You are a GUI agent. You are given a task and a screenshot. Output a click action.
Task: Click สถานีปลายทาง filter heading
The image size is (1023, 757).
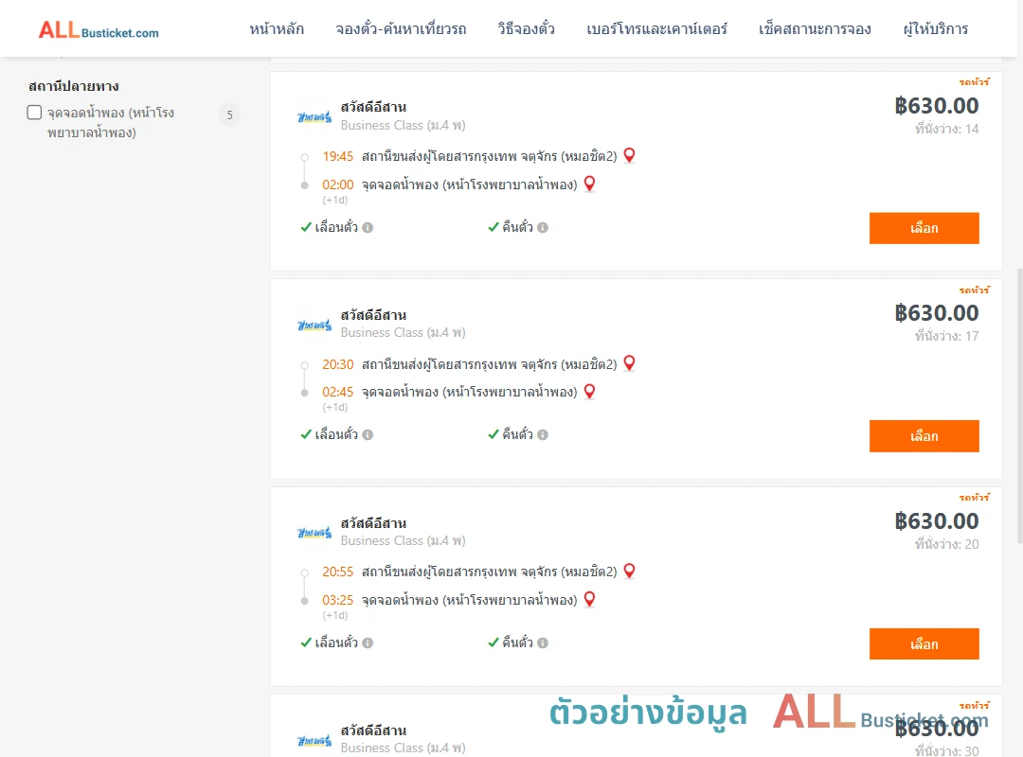click(74, 86)
